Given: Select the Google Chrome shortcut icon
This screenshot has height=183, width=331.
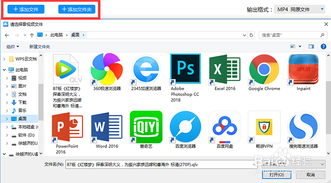Looking at the screenshot, I should click(x=264, y=72).
